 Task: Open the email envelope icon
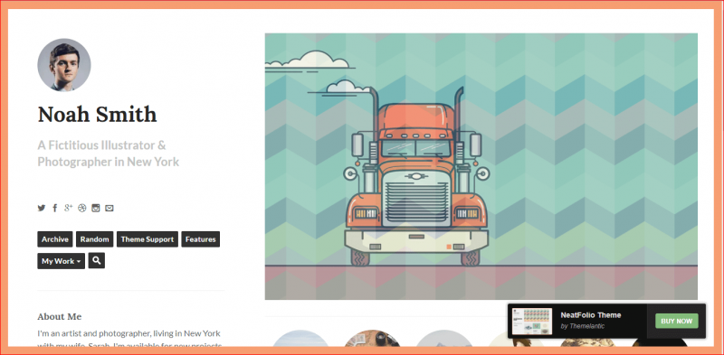coord(109,208)
